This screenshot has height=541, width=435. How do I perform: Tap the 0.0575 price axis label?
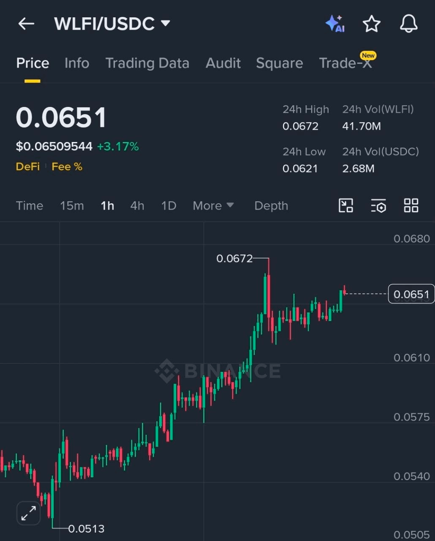click(x=412, y=417)
